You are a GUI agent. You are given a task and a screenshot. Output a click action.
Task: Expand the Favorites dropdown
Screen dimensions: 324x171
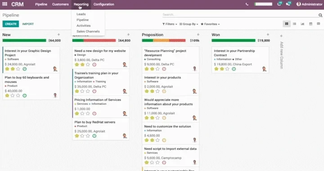pos(210,24)
